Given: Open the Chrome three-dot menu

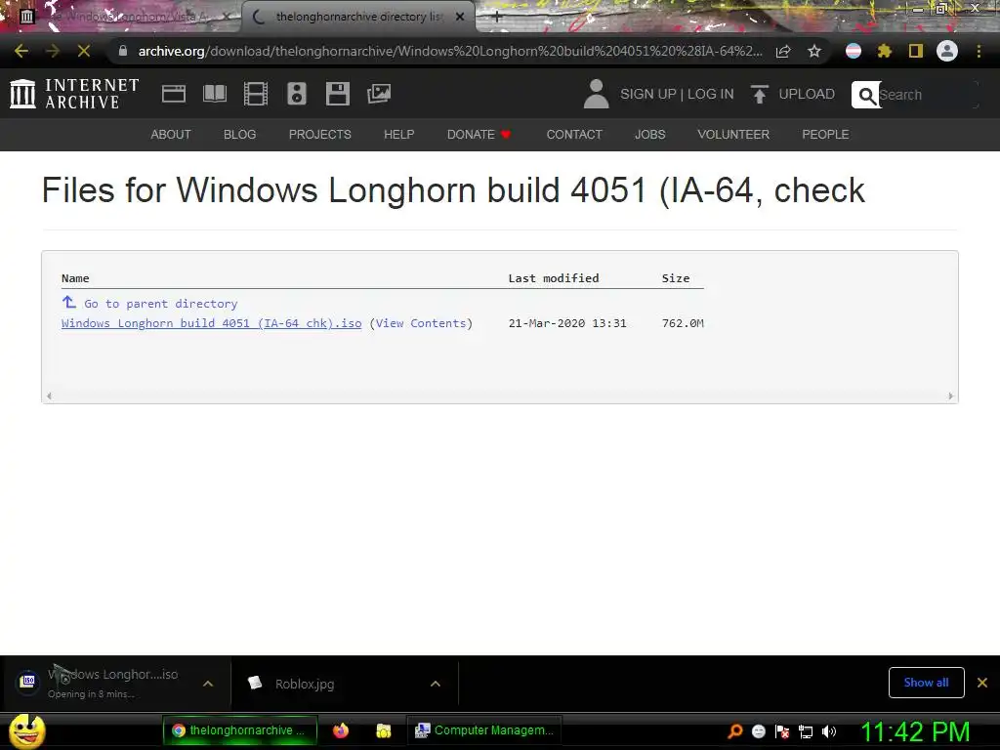Looking at the screenshot, I should click(979, 51).
